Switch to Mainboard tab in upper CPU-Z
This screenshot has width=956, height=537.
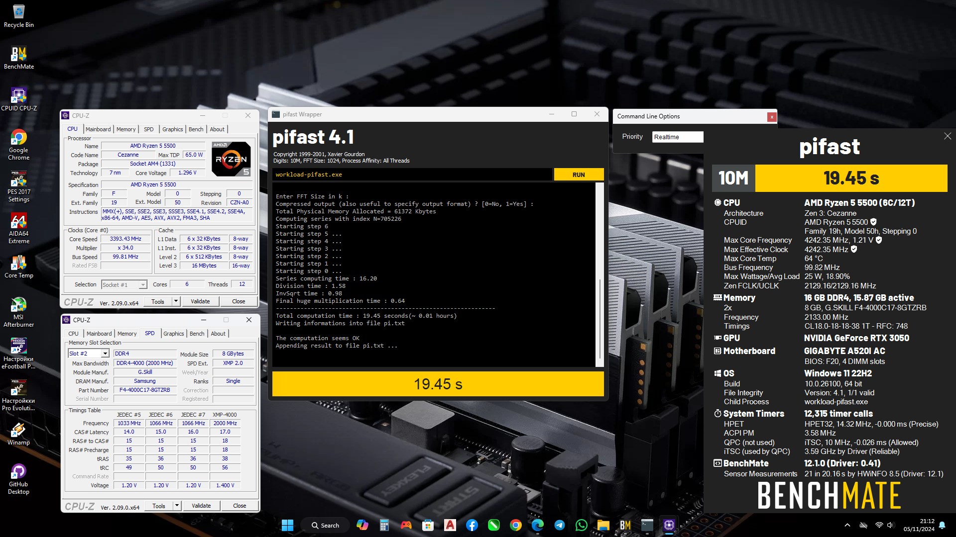click(x=98, y=129)
